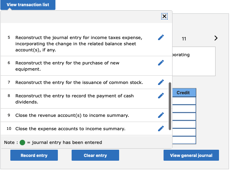The height and width of the screenshot is (172, 230).
Task: Edit transaction 9 close revenue accounts
Action: point(161,115)
